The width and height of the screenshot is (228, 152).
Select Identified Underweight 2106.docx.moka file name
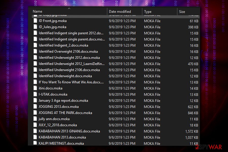coord(69,70)
